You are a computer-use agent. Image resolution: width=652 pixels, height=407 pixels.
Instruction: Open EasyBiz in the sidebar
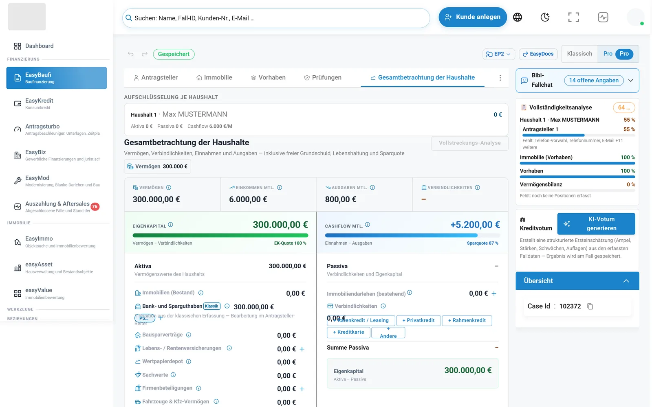point(57,155)
